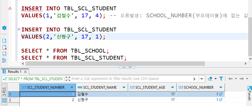Follow foreign key link in 김철수 row

coord(221,94)
